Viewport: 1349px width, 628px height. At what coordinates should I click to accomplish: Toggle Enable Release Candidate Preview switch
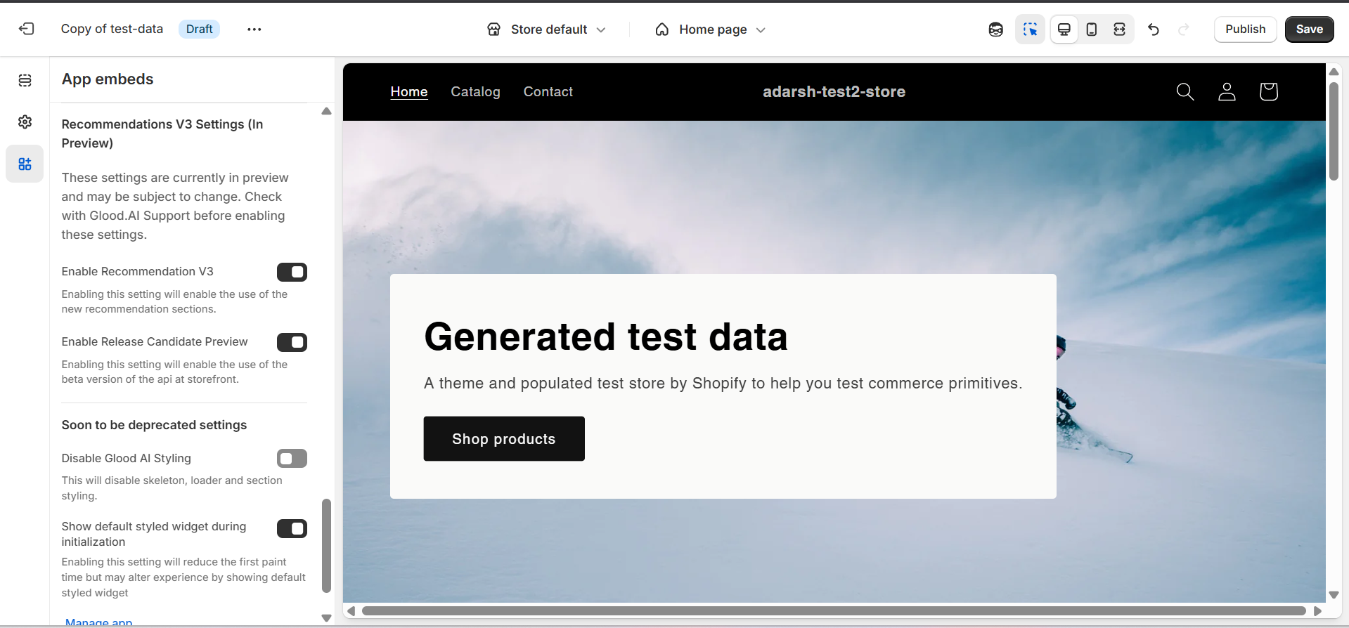pyautogui.click(x=292, y=342)
